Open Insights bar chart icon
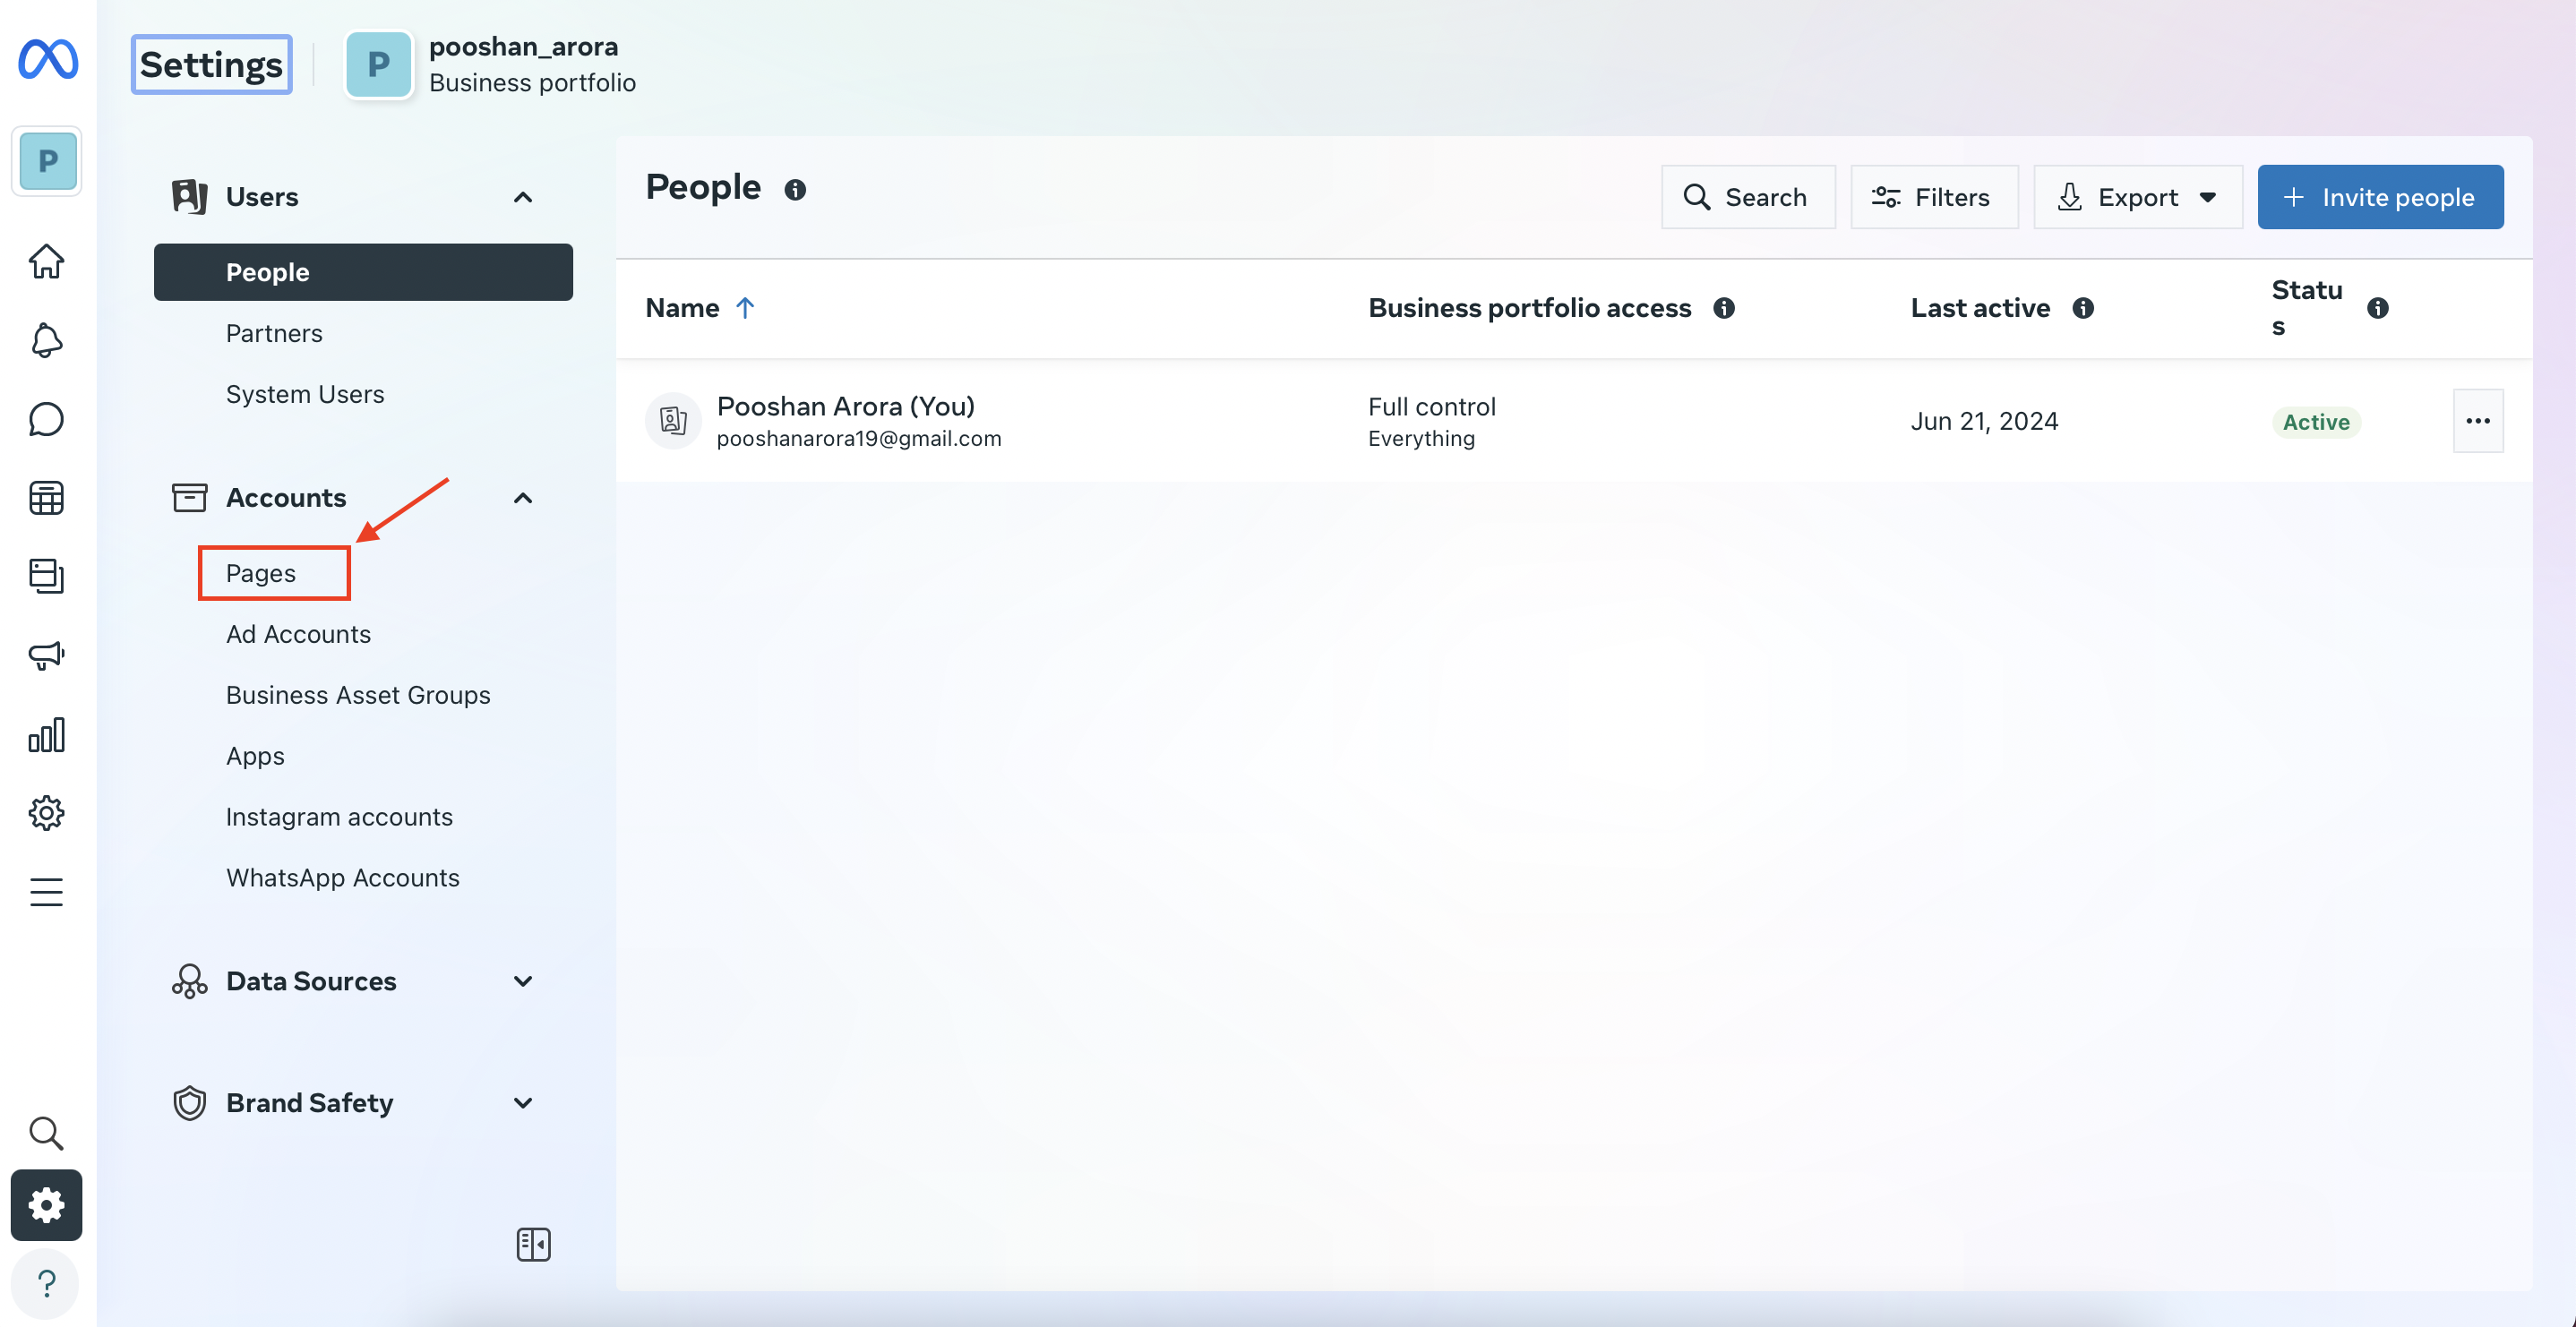Viewport: 2576px width, 1327px height. 46,734
